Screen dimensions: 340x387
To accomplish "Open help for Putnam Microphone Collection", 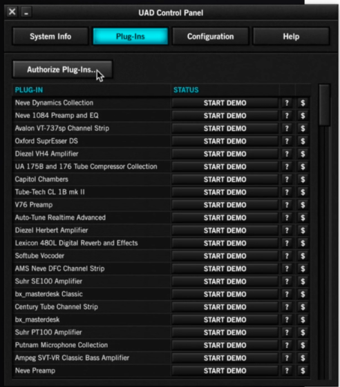I will click(287, 346).
